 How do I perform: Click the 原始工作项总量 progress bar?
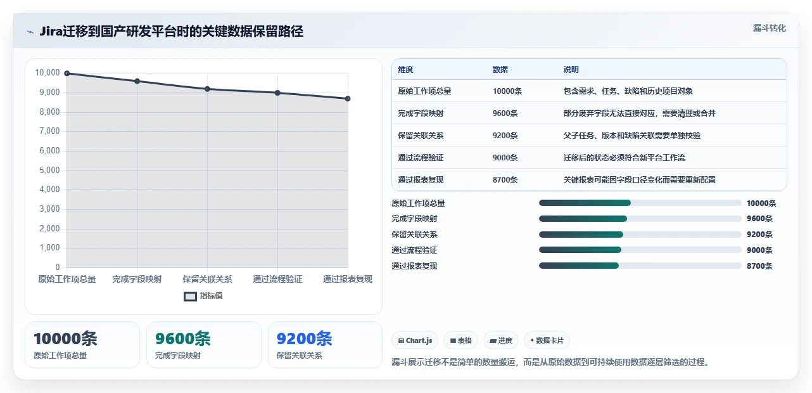pyautogui.click(x=640, y=203)
